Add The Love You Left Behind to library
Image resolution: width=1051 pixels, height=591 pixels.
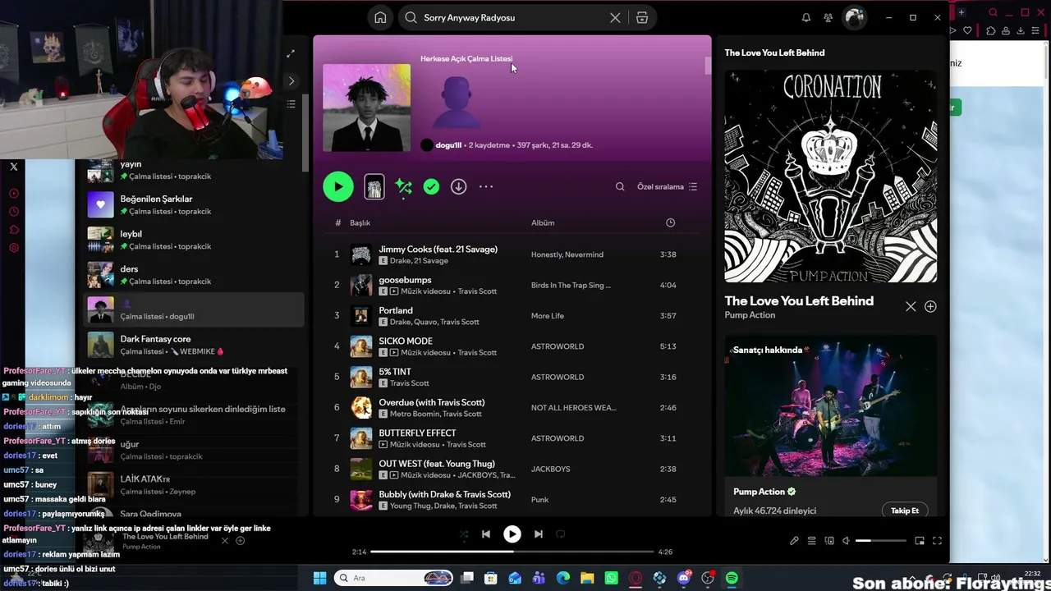click(x=930, y=306)
